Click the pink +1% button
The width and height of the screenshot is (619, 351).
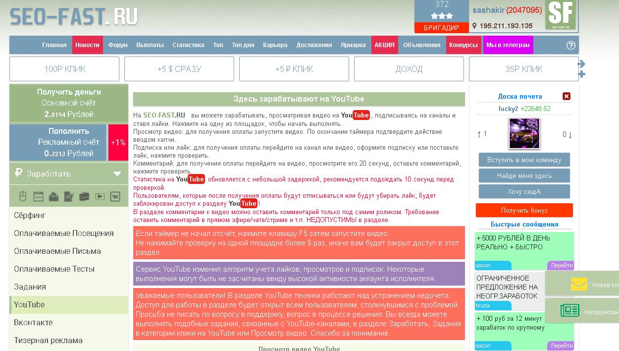tap(118, 142)
